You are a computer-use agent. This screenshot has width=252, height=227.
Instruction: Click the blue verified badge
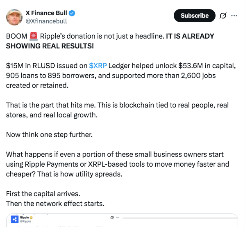(72, 14)
